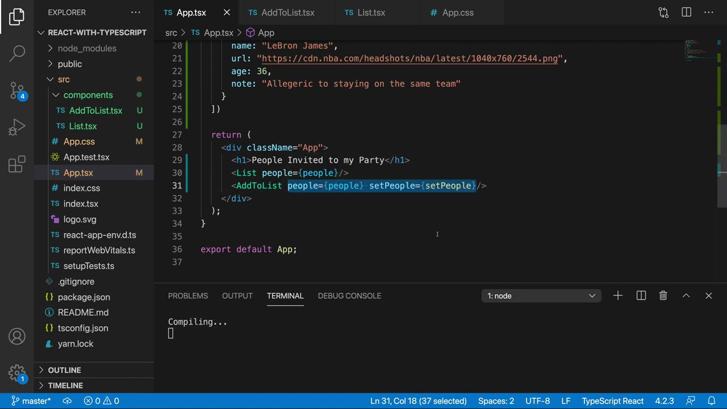The image size is (727, 409).
Task: Split the editor to the right
Action: tap(686, 12)
